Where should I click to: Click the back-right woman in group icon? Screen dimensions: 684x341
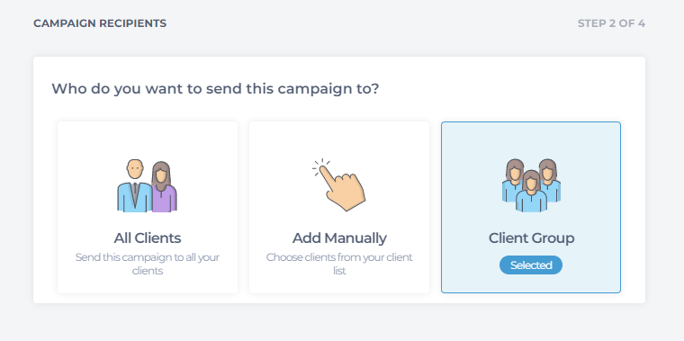click(549, 181)
